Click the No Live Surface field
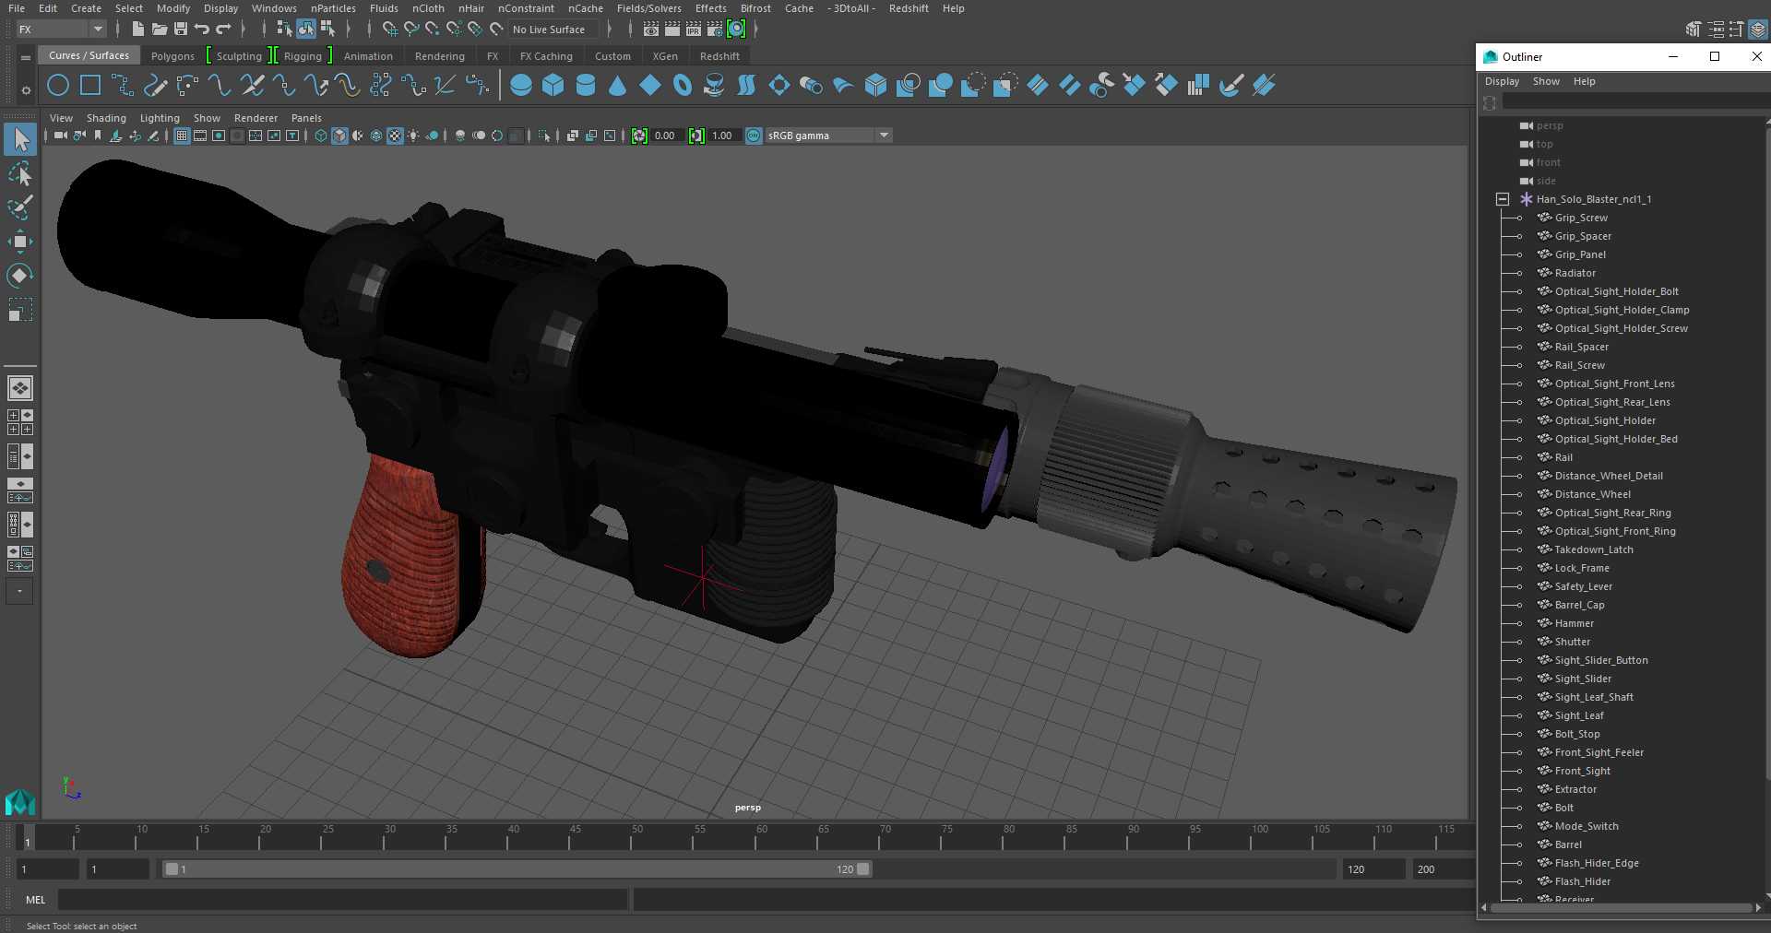Viewport: 1771px width, 933px height. pos(555,30)
